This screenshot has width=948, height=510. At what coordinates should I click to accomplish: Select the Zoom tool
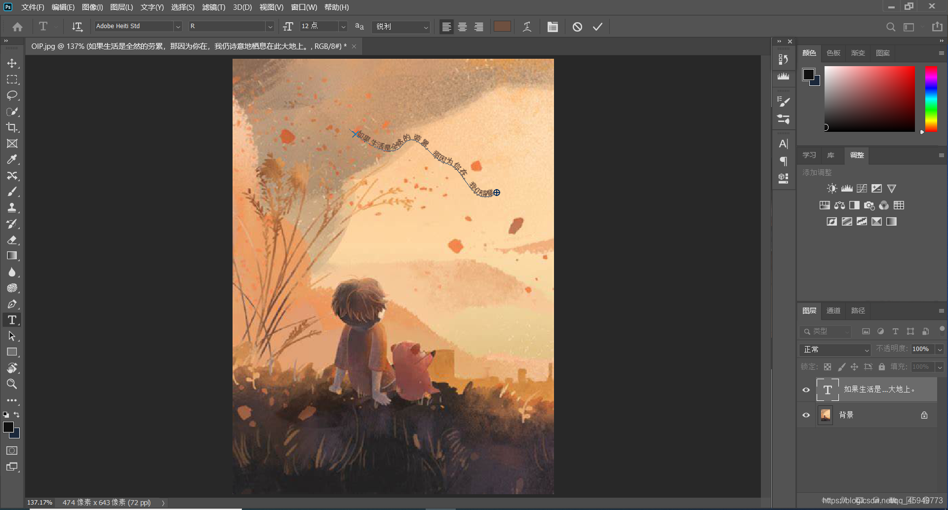coord(12,384)
